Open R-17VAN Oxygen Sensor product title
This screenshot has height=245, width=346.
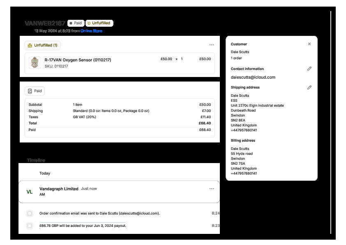coord(78,60)
